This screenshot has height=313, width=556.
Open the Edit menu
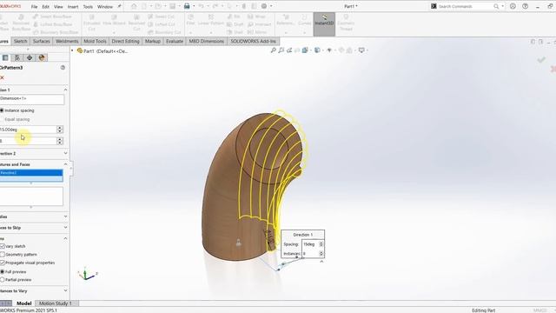tap(46, 7)
